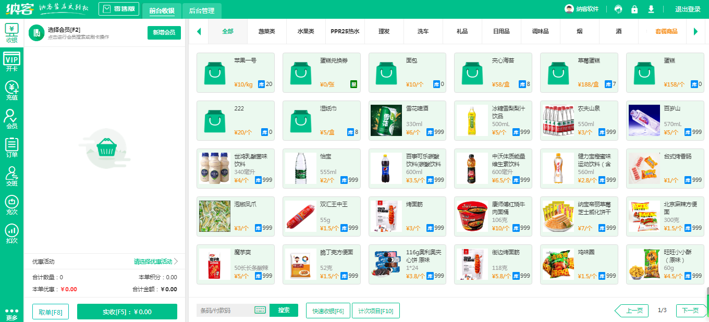This screenshot has height=322, width=709.
Task: Click the right arrow to show more categories
Action: (695, 31)
